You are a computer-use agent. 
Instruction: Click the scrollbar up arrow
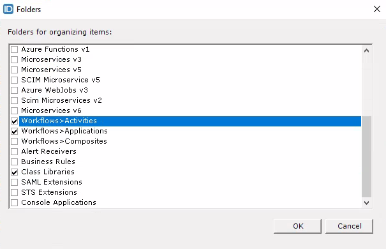[366, 50]
